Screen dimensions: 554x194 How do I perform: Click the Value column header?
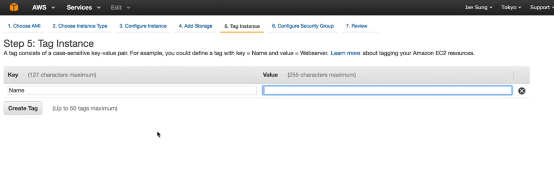[x=270, y=75]
